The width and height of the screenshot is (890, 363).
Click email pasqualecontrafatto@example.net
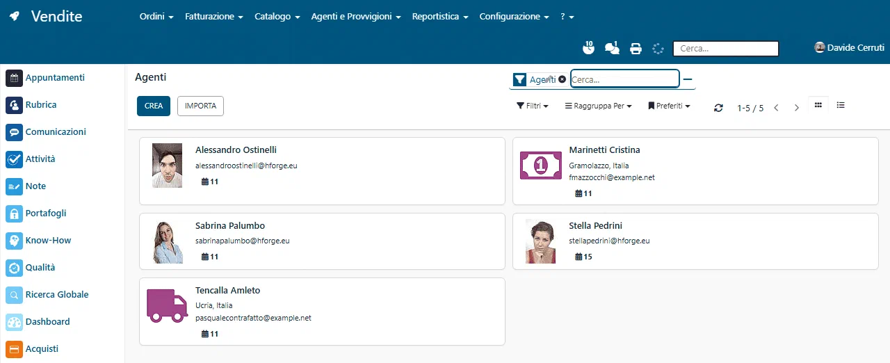pos(253,318)
